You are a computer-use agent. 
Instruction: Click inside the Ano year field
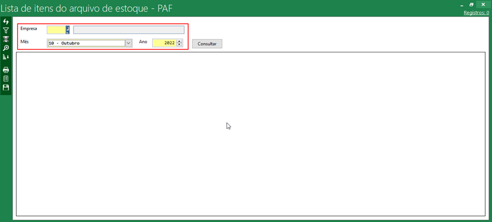coord(165,44)
